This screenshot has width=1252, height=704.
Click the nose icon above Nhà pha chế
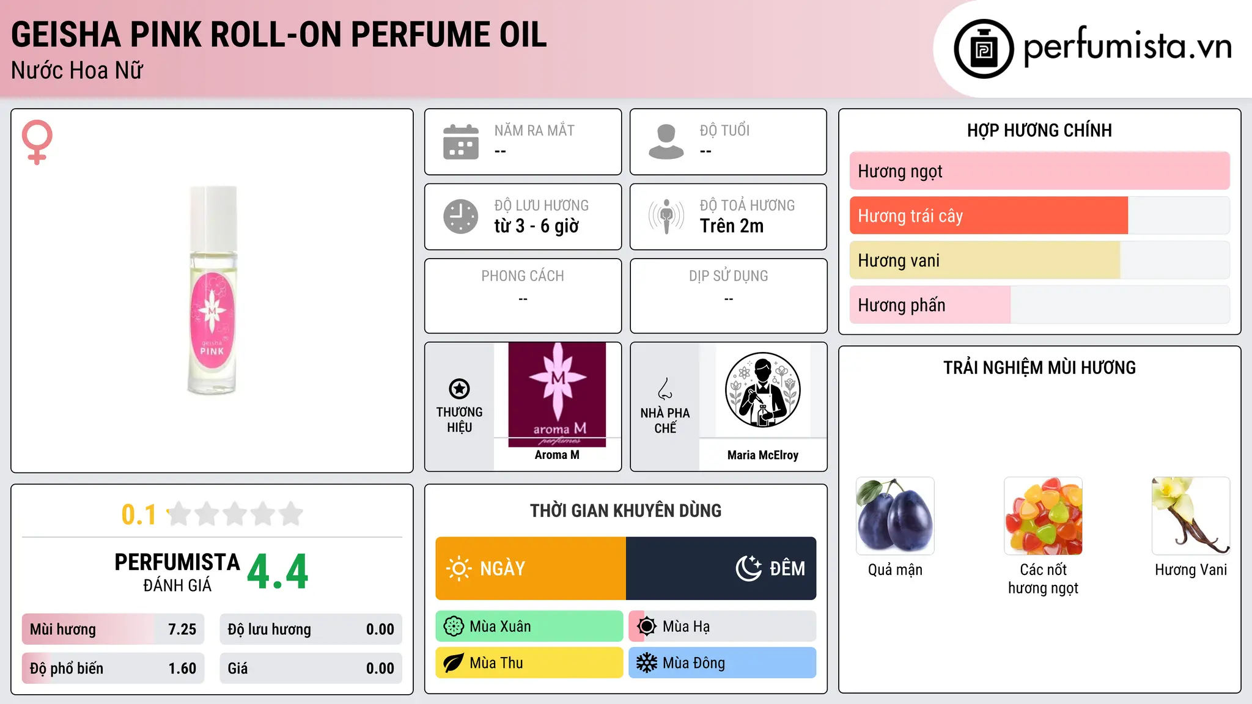click(665, 389)
